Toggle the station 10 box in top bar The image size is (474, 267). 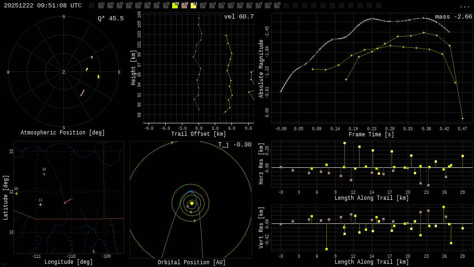click(x=184, y=6)
